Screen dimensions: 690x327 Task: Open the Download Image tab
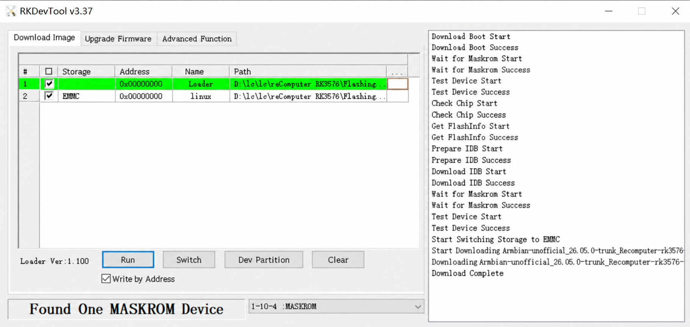click(44, 37)
